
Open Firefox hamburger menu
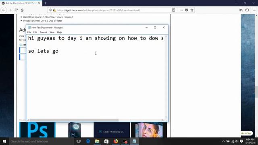(x=254, y=10)
